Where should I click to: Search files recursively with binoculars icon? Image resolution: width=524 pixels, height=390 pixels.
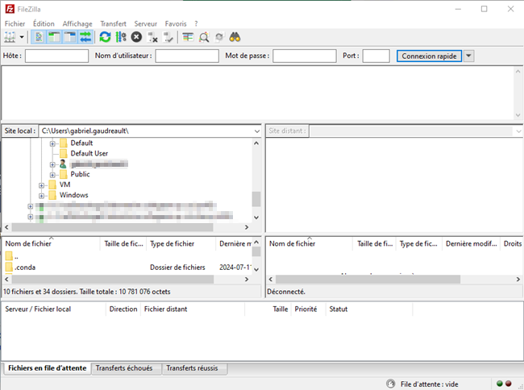tap(235, 37)
